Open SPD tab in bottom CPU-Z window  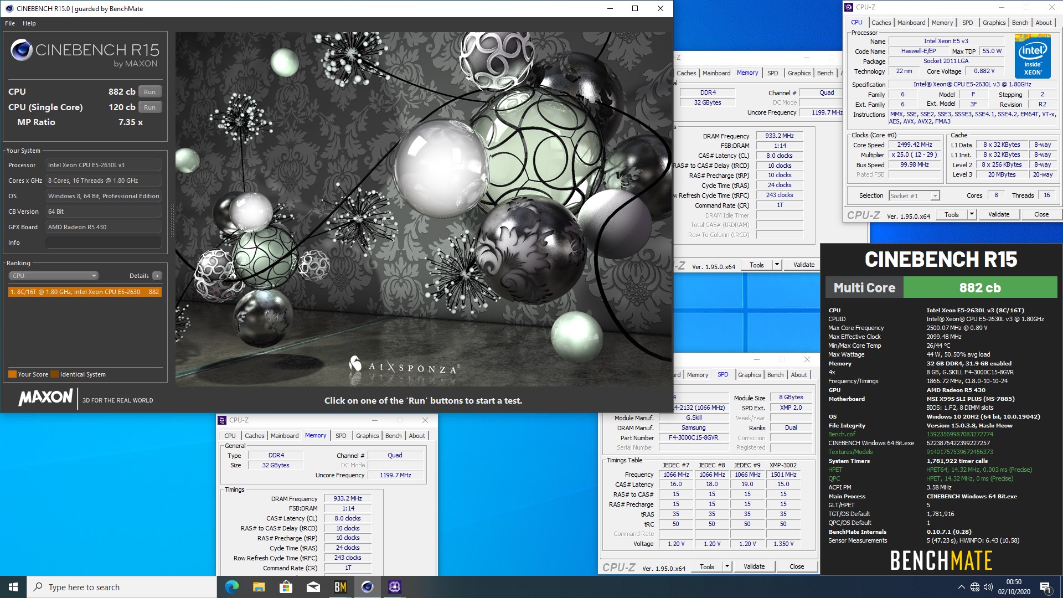pos(340,436)
